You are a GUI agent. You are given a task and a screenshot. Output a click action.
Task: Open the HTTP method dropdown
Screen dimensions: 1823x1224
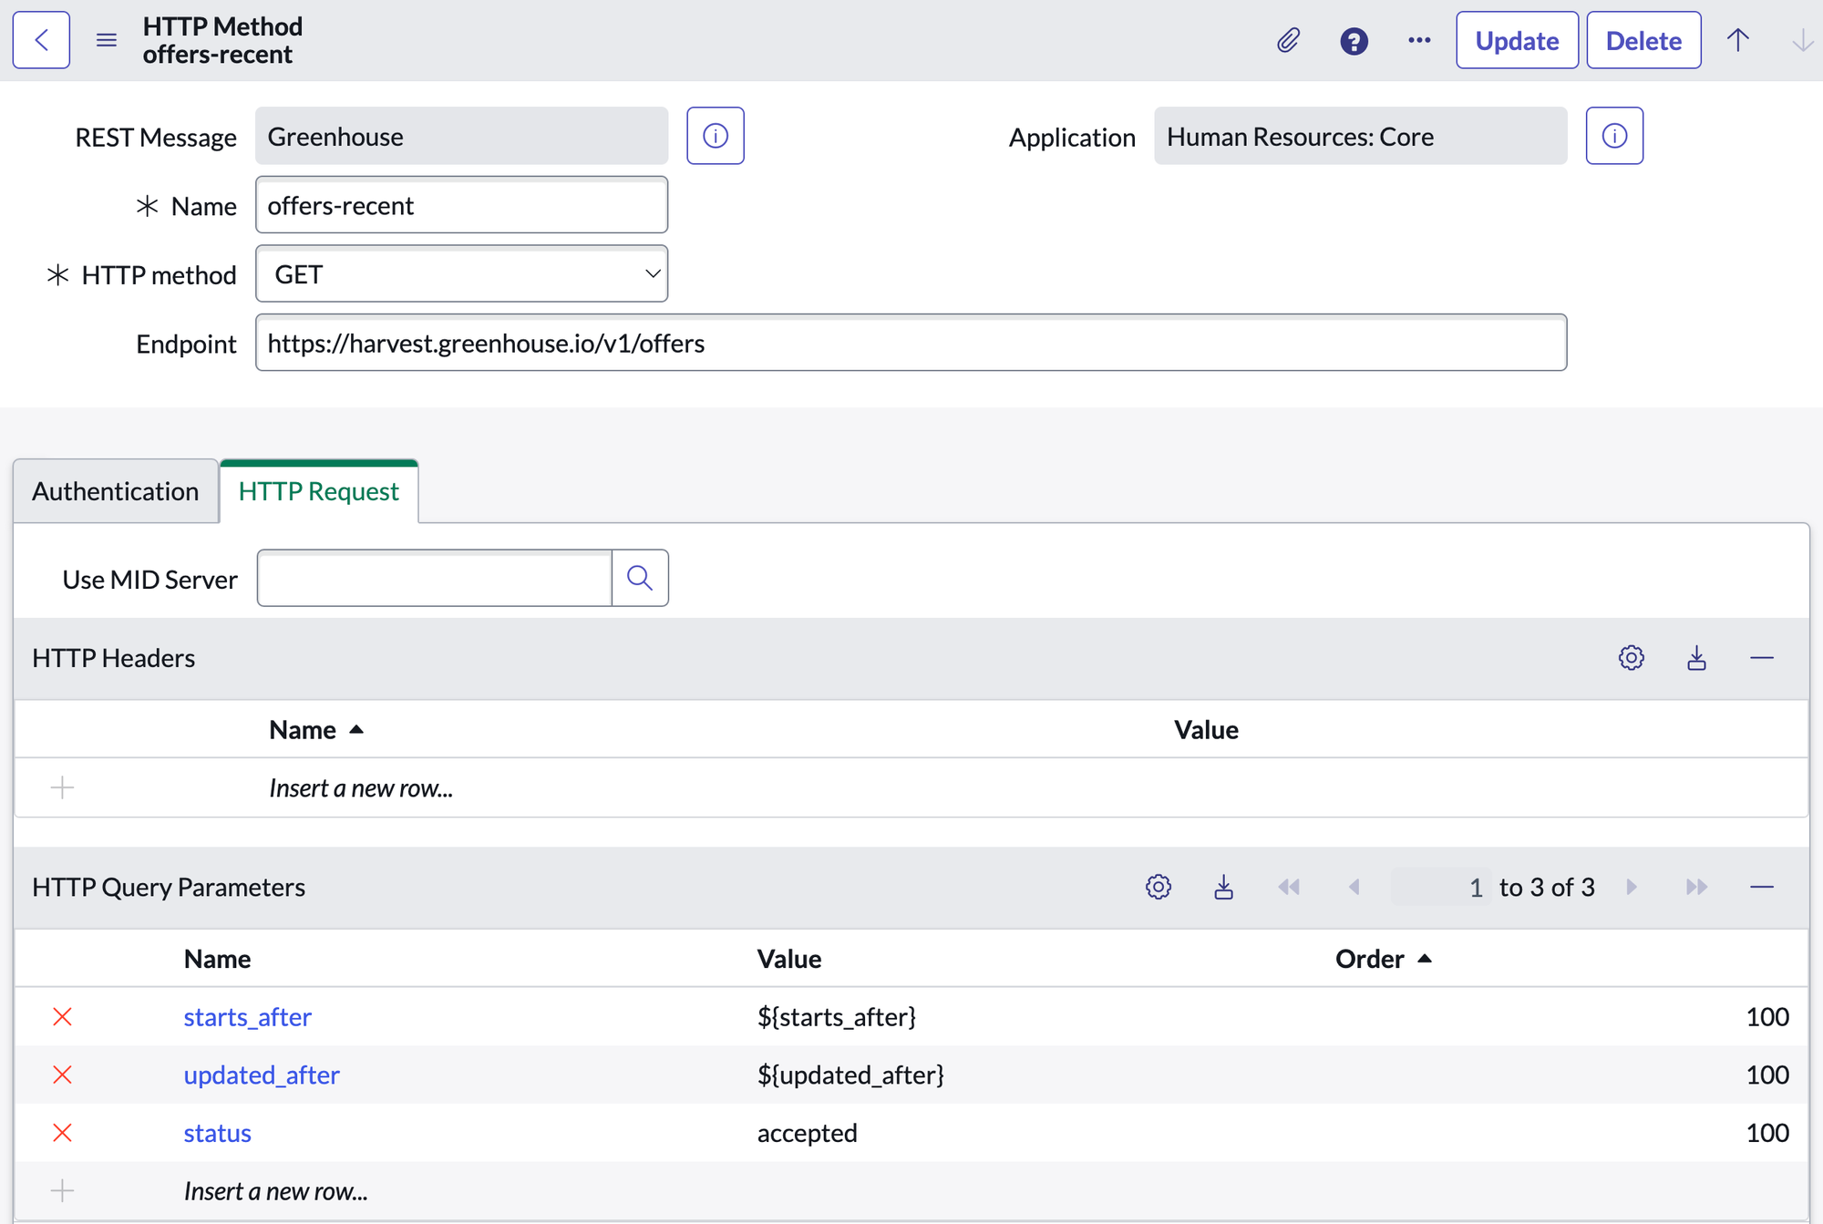pyautogui.click(x=461, y=273)
